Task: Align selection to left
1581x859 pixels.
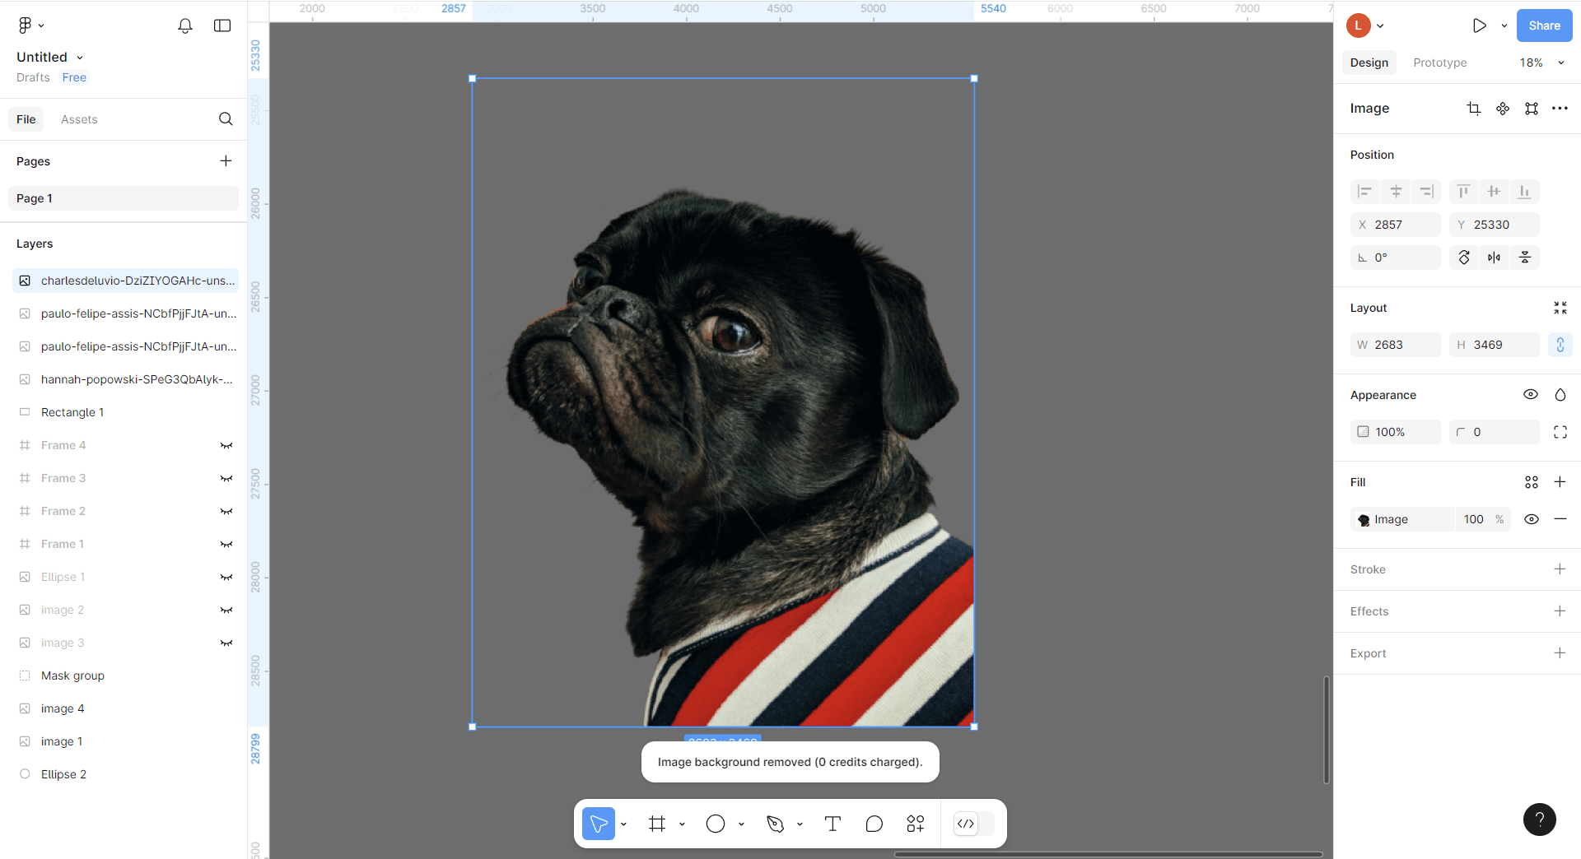Action: [1364, 192]
